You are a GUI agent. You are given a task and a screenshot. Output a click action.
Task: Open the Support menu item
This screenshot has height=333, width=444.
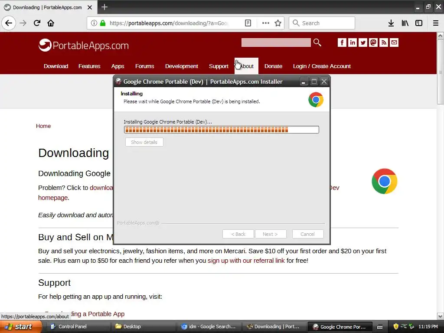[x=219, y=66]
